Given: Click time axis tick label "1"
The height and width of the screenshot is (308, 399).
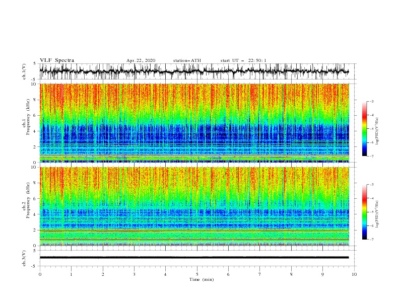Looking at the screenshot, I should point(72,274).
